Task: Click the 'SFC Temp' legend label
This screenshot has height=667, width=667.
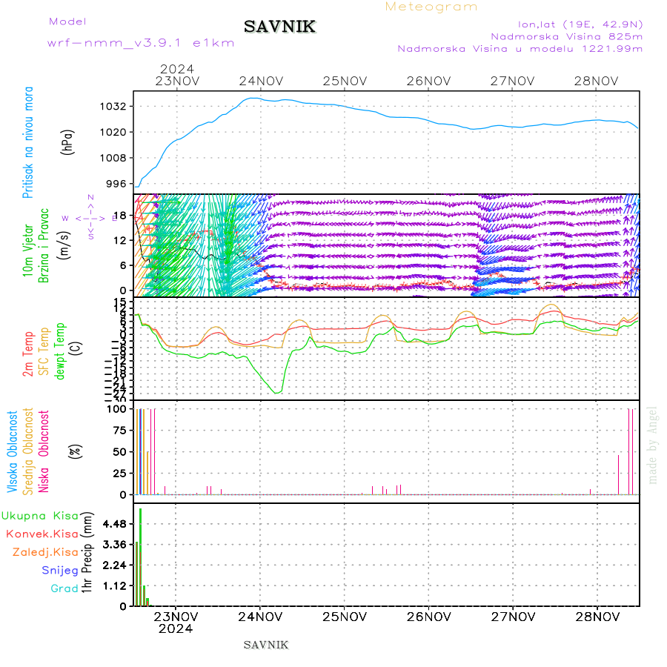Action: (44, 351)
